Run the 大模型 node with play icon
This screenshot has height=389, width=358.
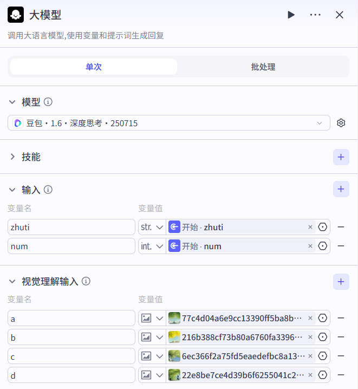click(x=291, y=15)
